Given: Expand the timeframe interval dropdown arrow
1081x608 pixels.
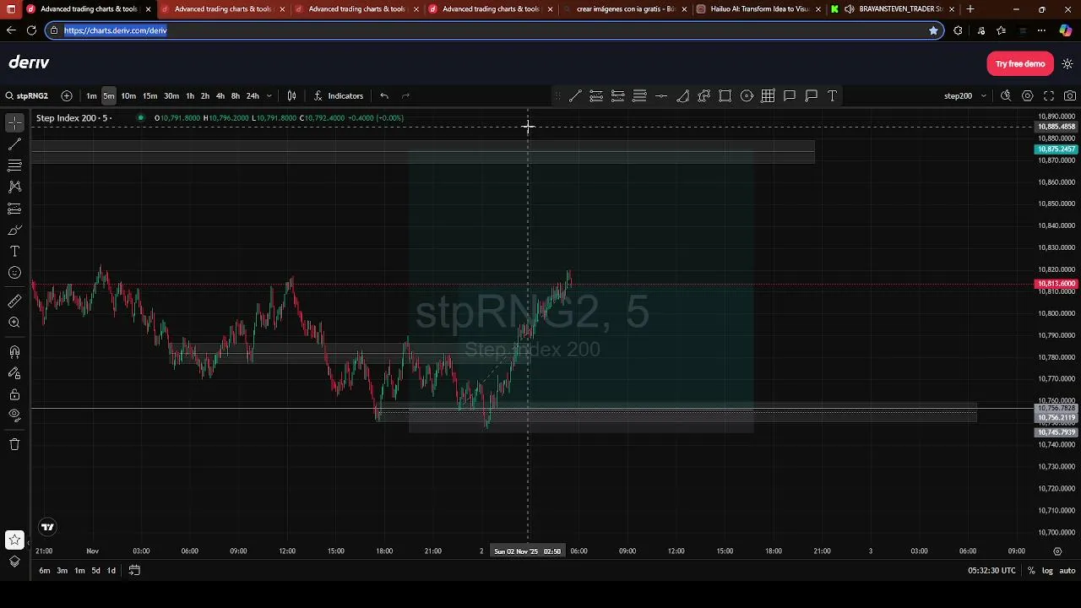Looking at the screenshot, I should pos(269,96).
